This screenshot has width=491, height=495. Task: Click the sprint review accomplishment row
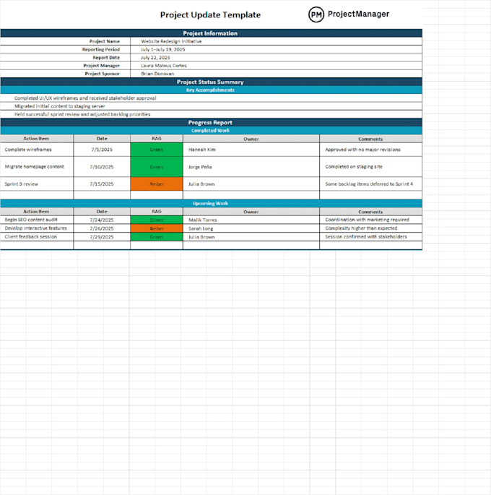pyautogui.click(x=212, y=114)
